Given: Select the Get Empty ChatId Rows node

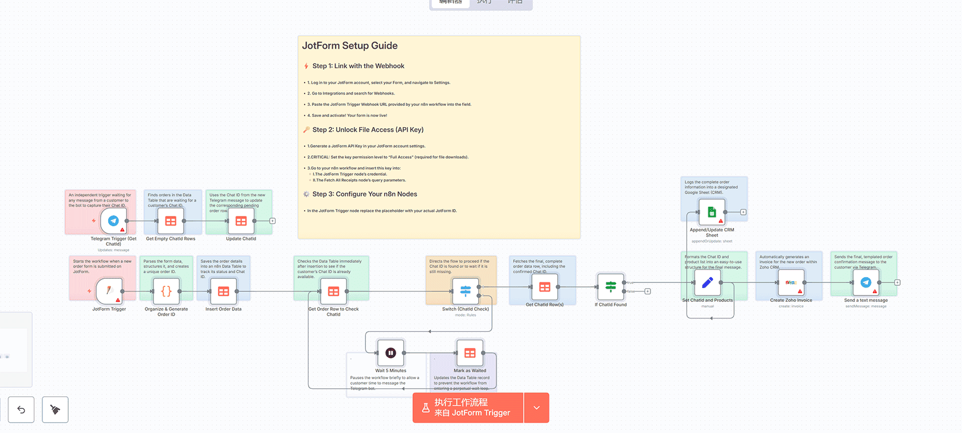Looking at the screenshot, I should pyautogui.click(x=171, y=221).
